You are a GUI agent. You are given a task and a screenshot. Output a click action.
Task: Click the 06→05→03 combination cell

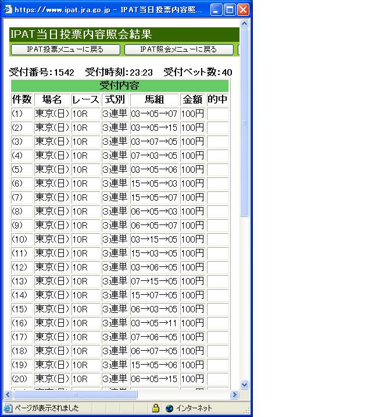(x=155, y=212)
